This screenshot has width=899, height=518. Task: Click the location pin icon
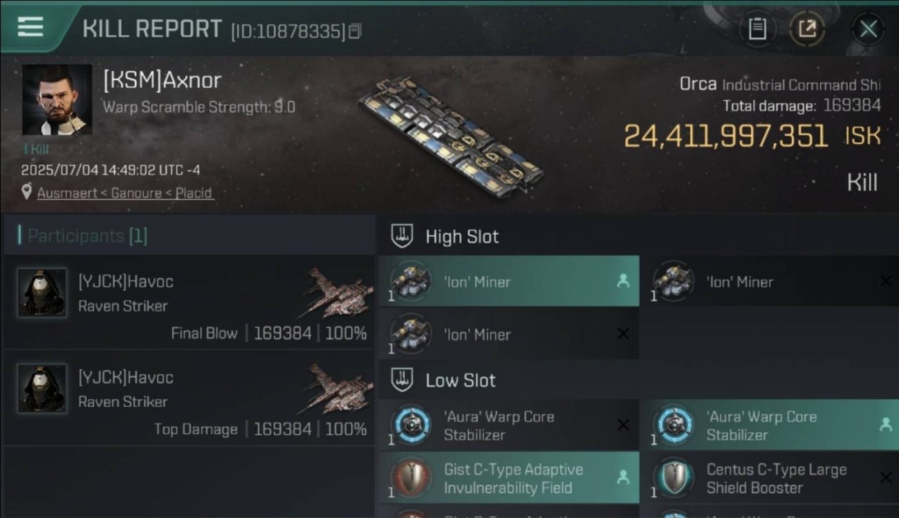27,192
